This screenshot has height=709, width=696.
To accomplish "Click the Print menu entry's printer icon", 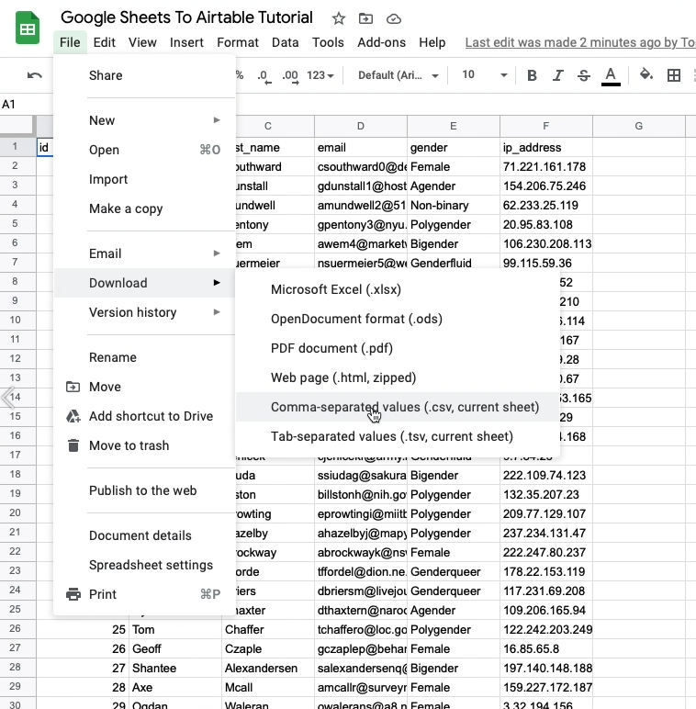I will [73, 594].
